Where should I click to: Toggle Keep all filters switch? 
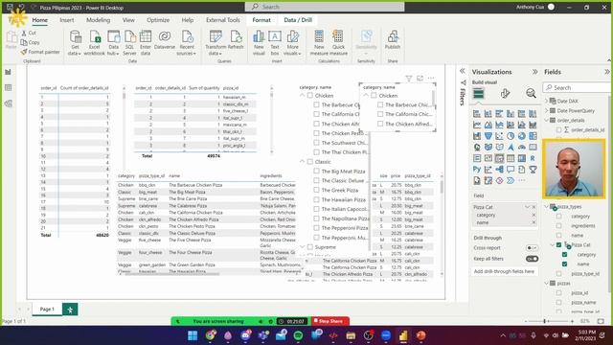click(532, 259)
